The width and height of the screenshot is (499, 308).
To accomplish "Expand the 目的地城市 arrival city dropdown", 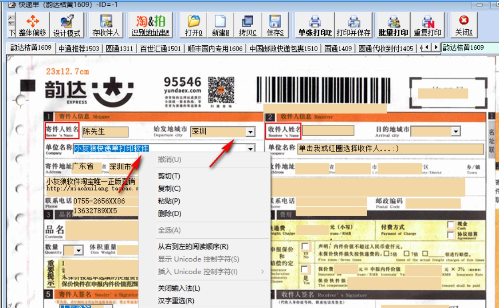I will 456,131.
